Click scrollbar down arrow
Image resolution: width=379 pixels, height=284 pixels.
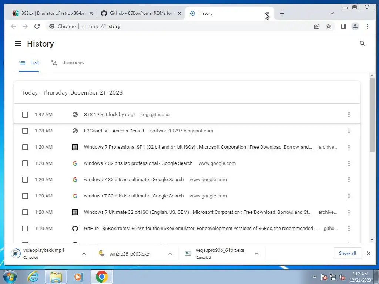(x=372, y=240)
